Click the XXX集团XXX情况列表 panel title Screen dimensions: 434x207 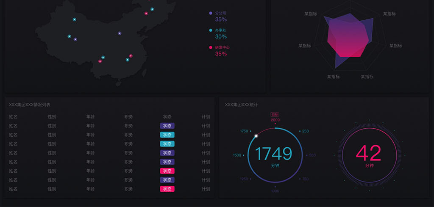[x=30, y=105]
